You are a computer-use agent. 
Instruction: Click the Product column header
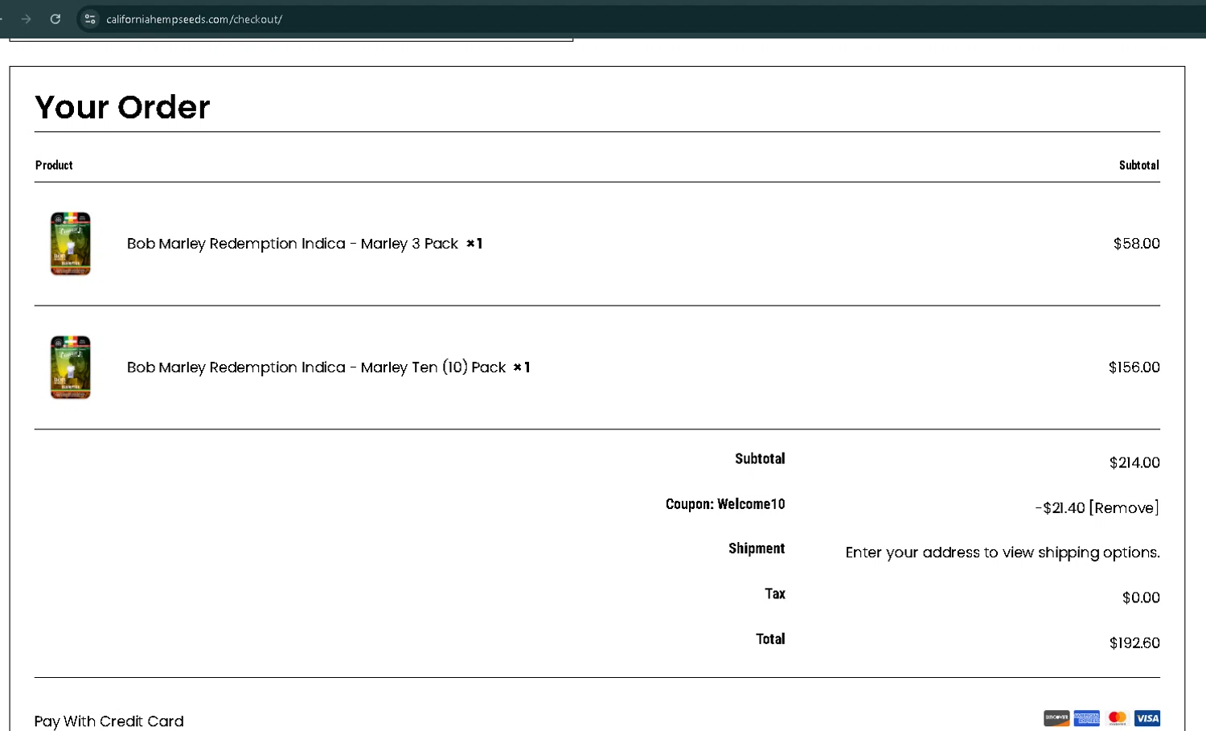[x=54, y=165]
